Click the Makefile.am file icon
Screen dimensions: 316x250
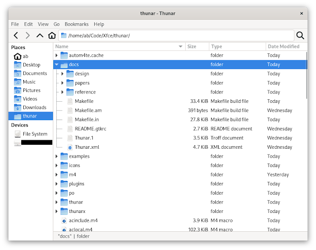70,110
